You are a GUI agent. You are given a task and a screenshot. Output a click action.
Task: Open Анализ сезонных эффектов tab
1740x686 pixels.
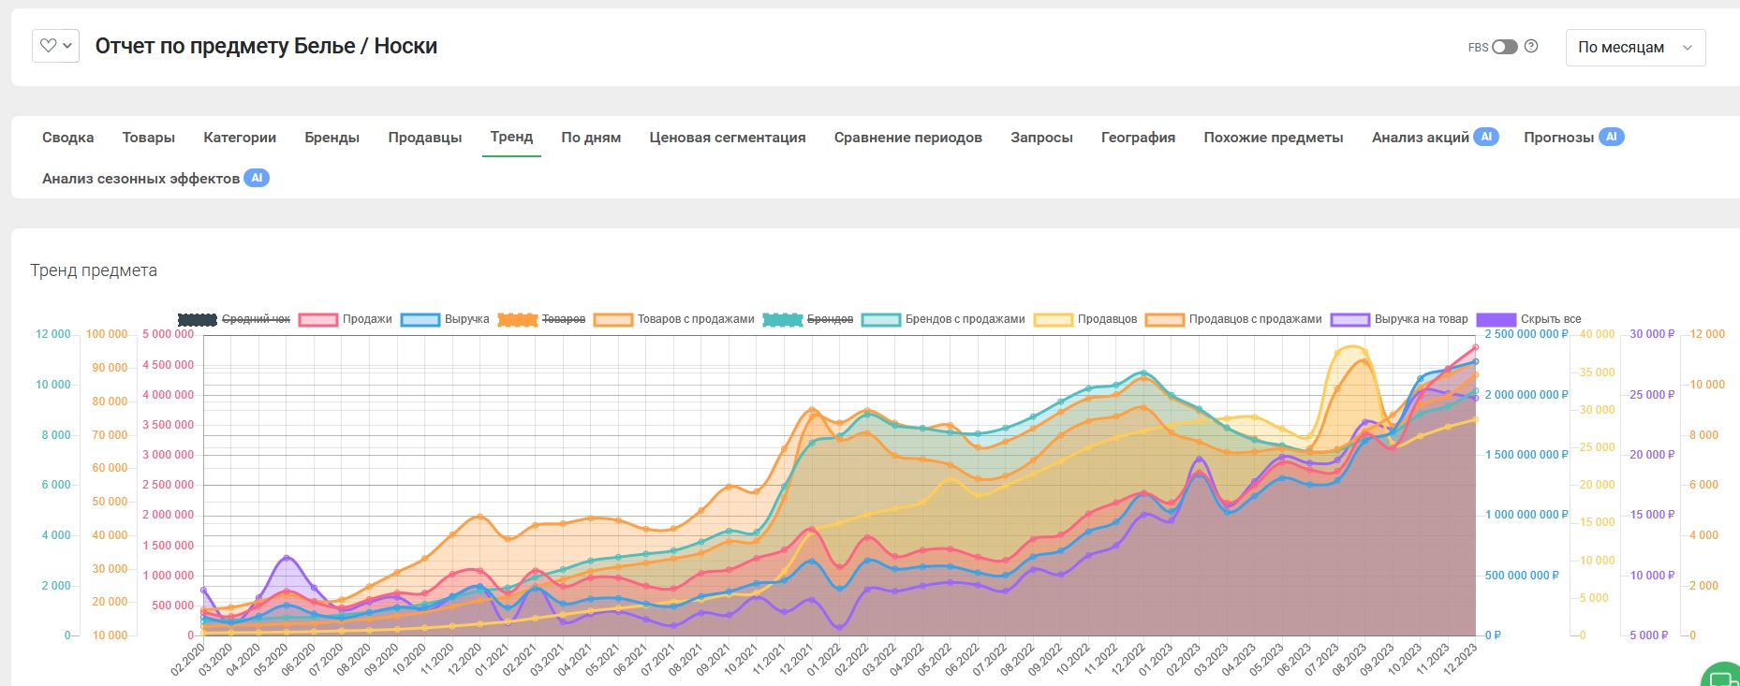(x=140, y=179)
